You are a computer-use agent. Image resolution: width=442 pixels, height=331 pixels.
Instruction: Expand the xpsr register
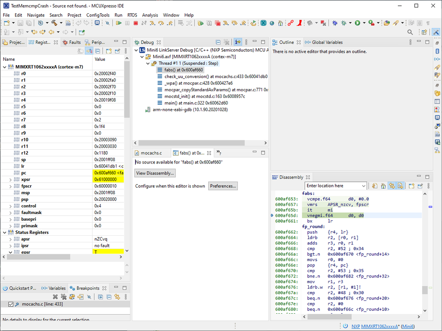click(x=11, y=179)
